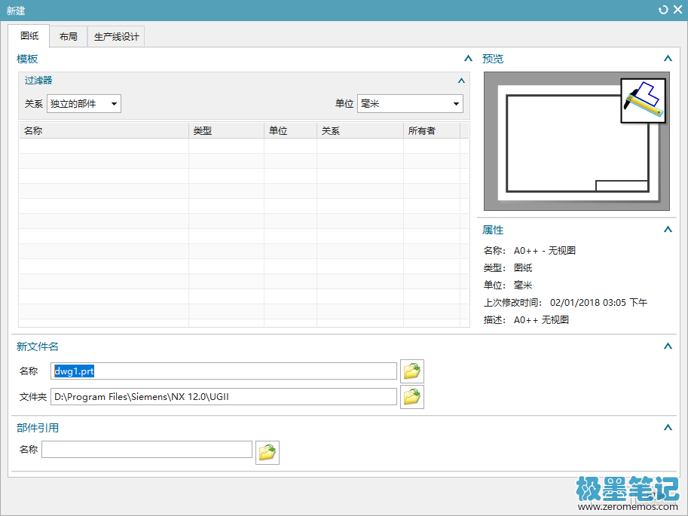Collapse the 属性 properties section
This screenshot has width=688, height=516.
(667, 230)
